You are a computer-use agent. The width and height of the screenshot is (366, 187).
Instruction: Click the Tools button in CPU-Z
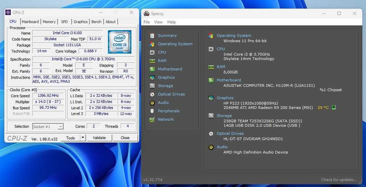tap(71, 138)
